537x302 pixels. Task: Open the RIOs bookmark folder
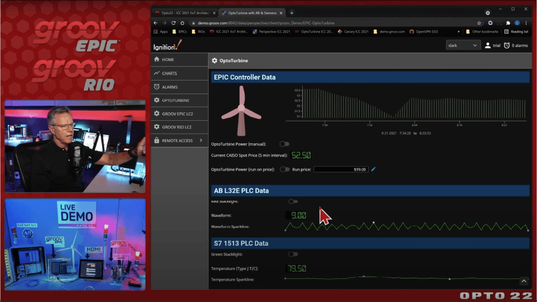pos(199,31)
